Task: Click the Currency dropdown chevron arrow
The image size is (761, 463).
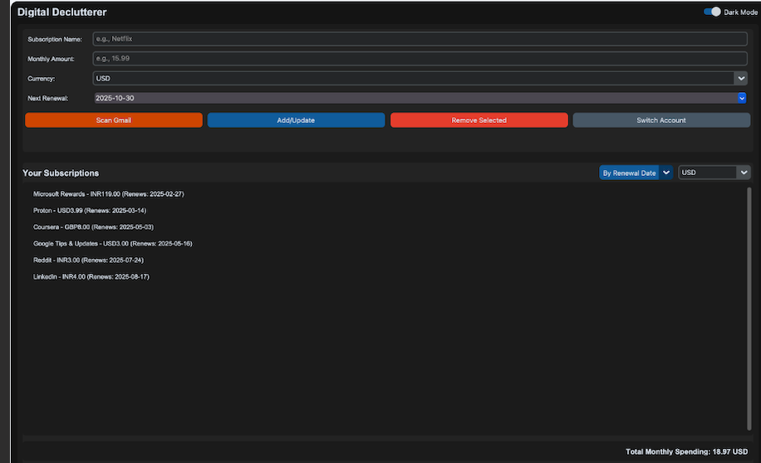Action: (740, 78)
